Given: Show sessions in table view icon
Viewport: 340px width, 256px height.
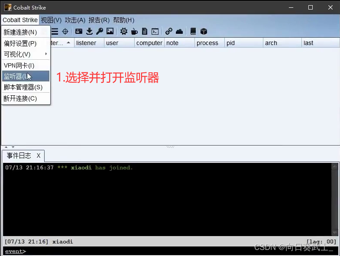Looking at the screenshot, I should (55, 32).
